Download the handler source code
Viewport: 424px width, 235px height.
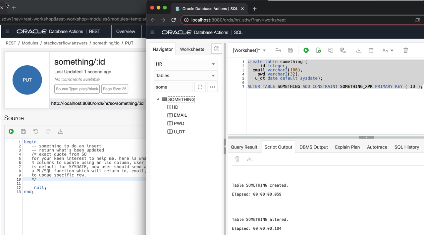point(61,132)
